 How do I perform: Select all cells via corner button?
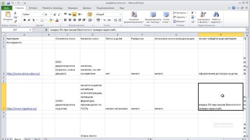point(4,35)
